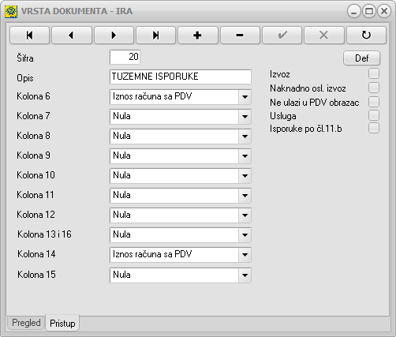Cancel edit with the X toolbar icon
The width and height of the screenshot is (396, 337).
point(324,35)
